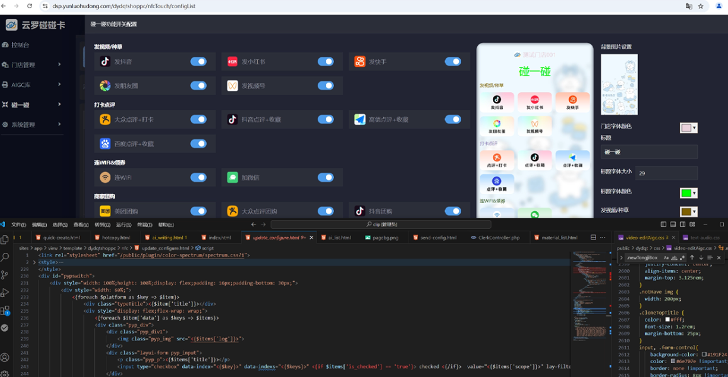
Task: Toggle the 发小红书 switch
Action: pyautogui.click(x=325, y=61)
